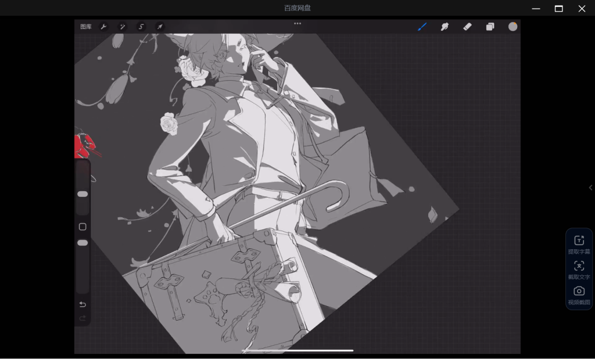Take a video screenshot with 视频截图
The height and width of the screenshot is (359, 595).
click(579, 295)
